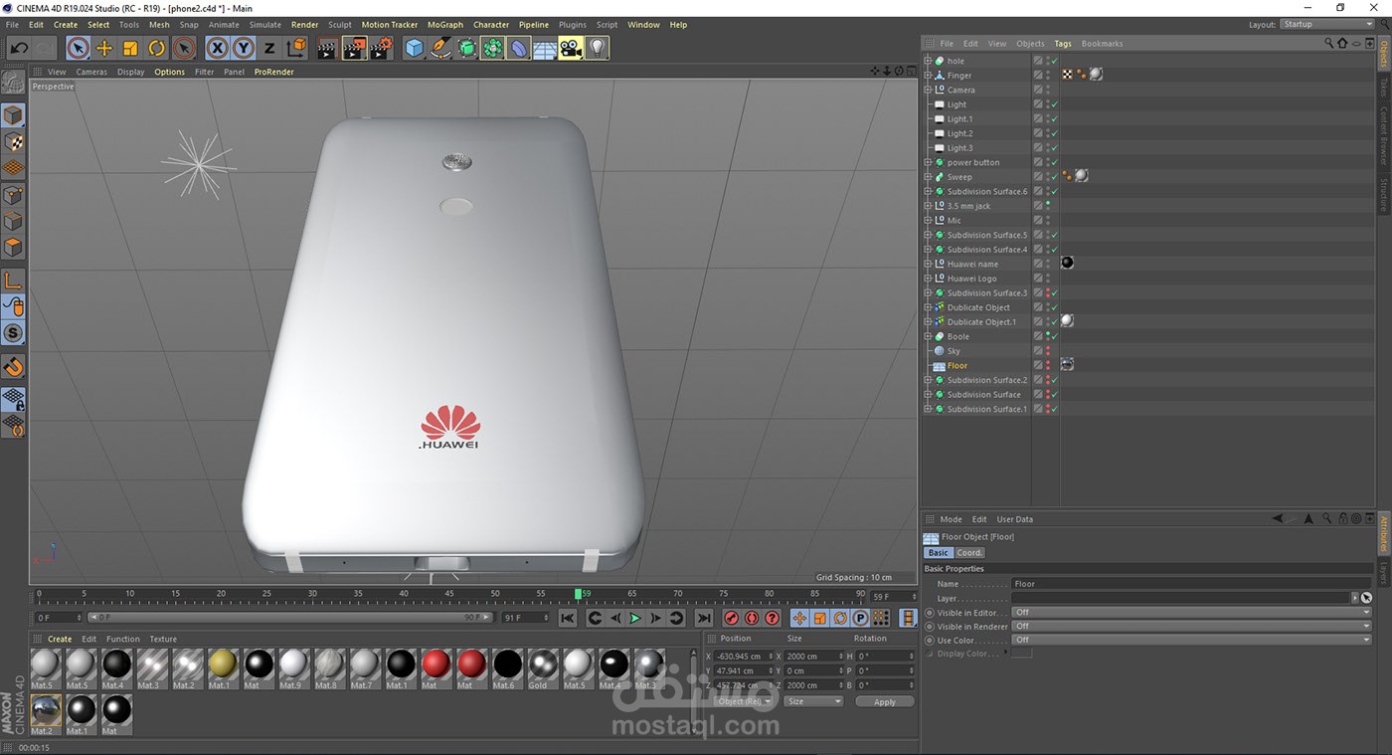This screenshot has width=1392, height=755.
Task: Click the Undo arrow icon
Action: click(x=19, y=48)
